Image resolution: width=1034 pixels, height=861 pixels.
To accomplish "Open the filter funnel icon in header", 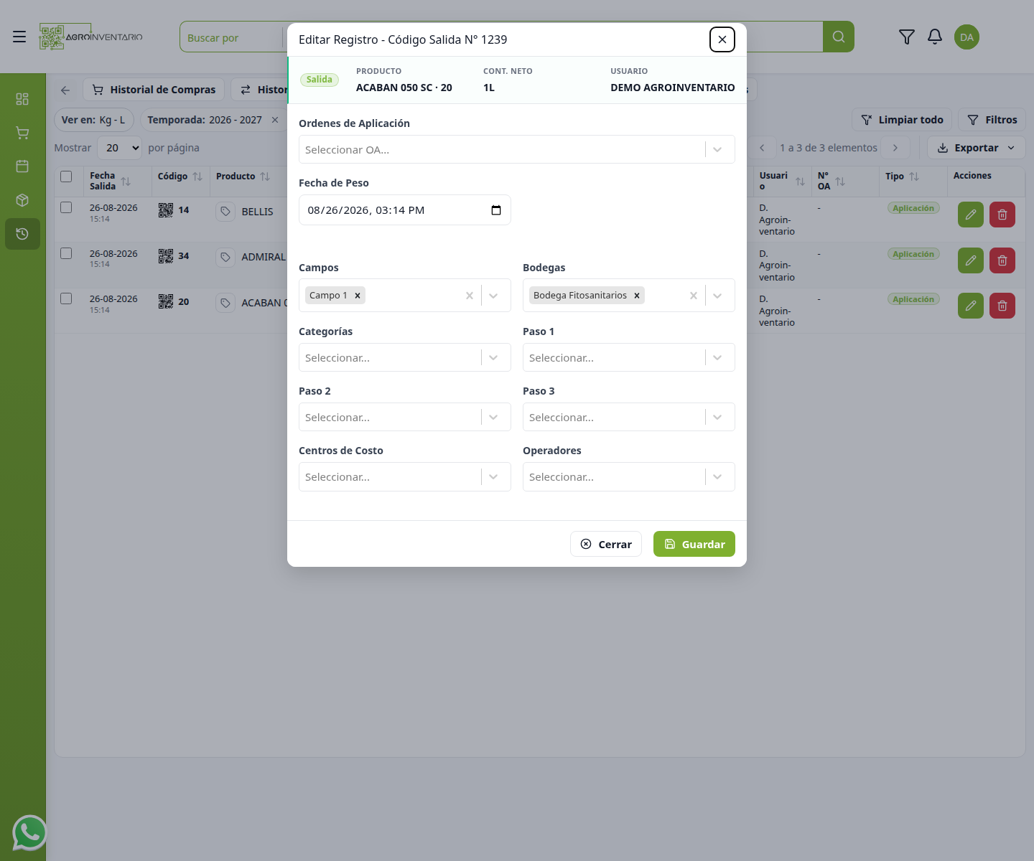I will [907, 37].
